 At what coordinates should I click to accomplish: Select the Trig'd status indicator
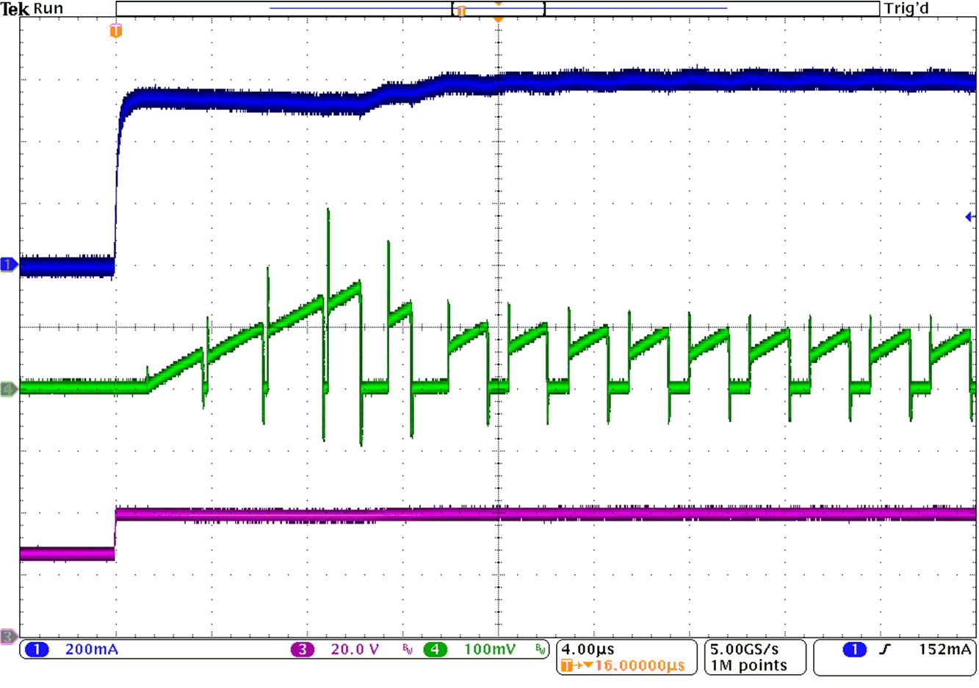(x=906, y=8)
